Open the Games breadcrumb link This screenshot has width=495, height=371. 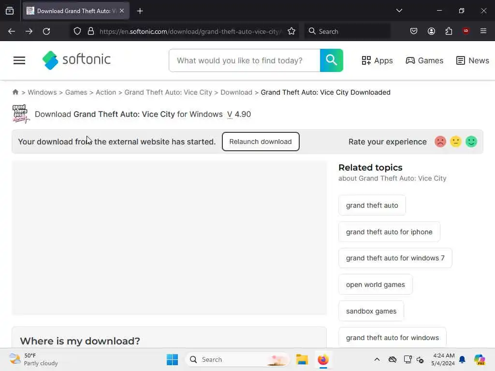(76, 92)
